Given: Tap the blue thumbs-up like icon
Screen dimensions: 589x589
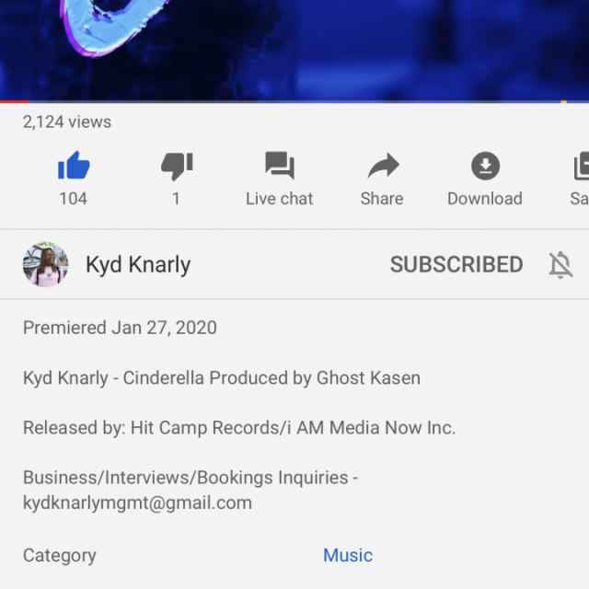Looking at the screenshot, I should point(74,166).
